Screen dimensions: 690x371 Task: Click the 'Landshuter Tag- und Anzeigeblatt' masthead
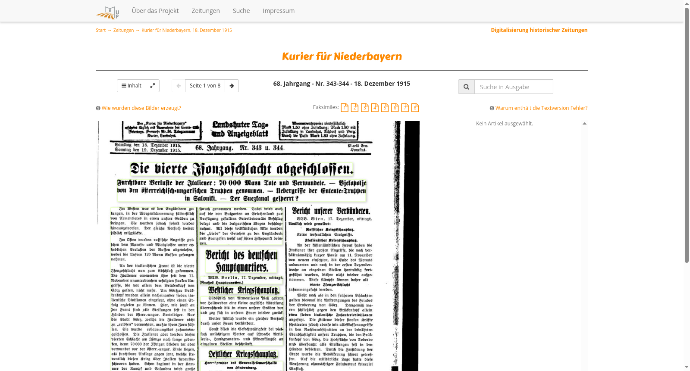pyautogui.click(x=240, y=129)
